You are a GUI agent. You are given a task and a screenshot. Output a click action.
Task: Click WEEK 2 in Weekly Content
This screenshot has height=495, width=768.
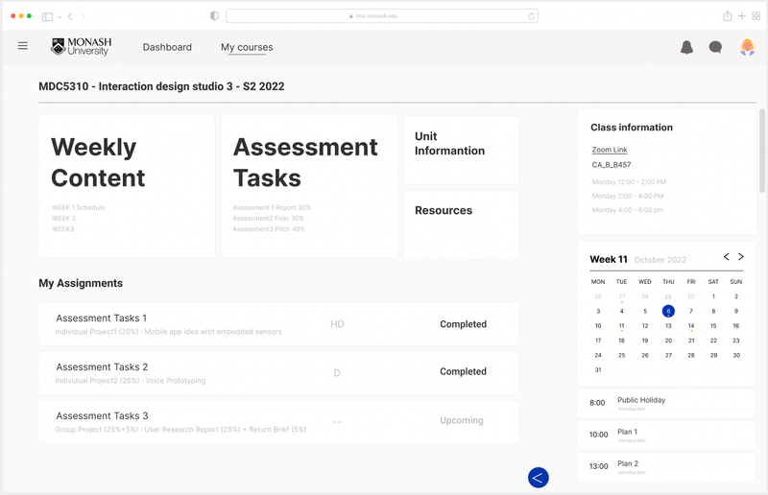(x=63, y=219)
